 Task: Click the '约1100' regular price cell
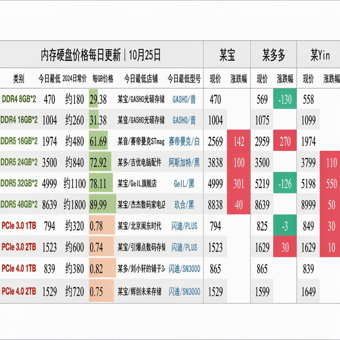point(75,184)
